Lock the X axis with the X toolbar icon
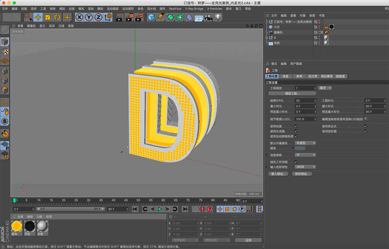The height and width of the screenshot is (249, 389). point(80,17)
